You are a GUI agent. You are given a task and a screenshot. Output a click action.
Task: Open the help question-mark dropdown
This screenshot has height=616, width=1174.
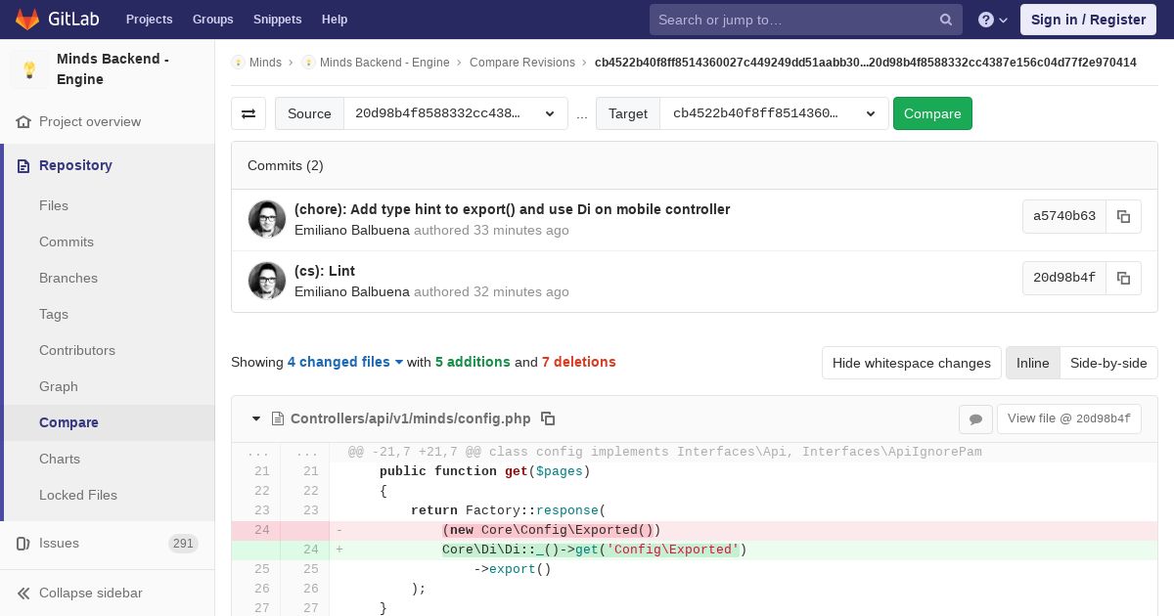point(992,20)
